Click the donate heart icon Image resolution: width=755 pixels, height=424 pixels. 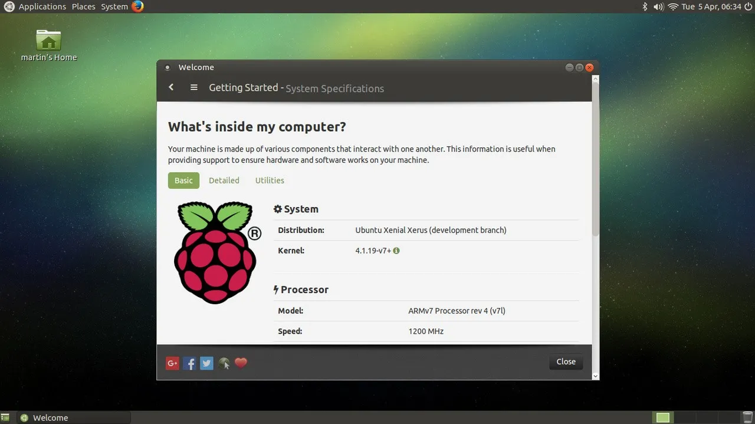(x=241, y=363)
